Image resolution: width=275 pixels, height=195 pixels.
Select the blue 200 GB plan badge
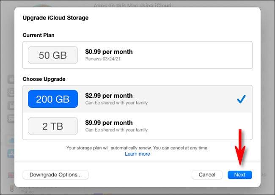tap(53, 99)
